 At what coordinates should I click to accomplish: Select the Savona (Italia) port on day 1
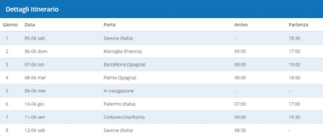[118, 38]
